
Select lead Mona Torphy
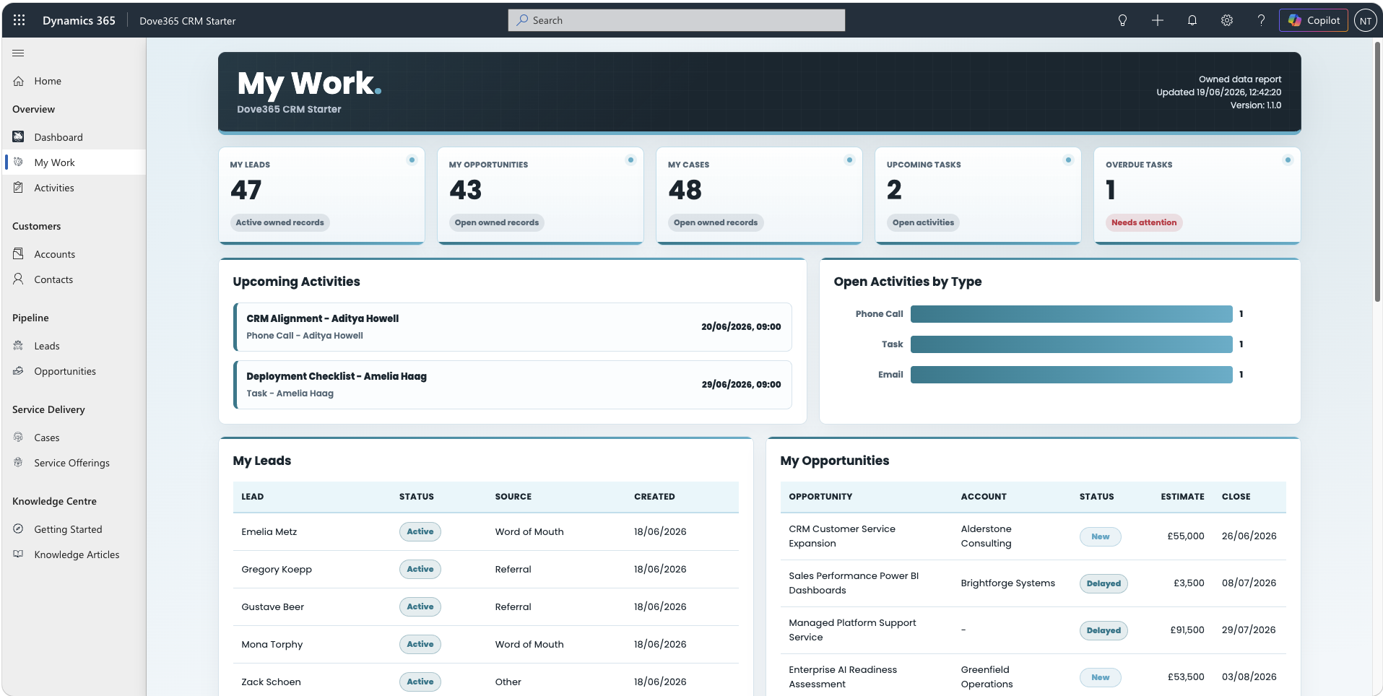[272, 645]
